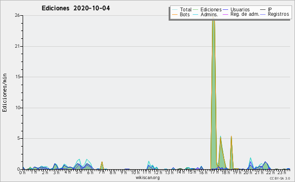295x182 pixels.
Task: Click the y-axis label 'Ediciones/min'
Action: (4, 92)
